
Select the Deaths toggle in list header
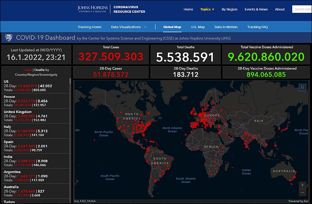39,70
